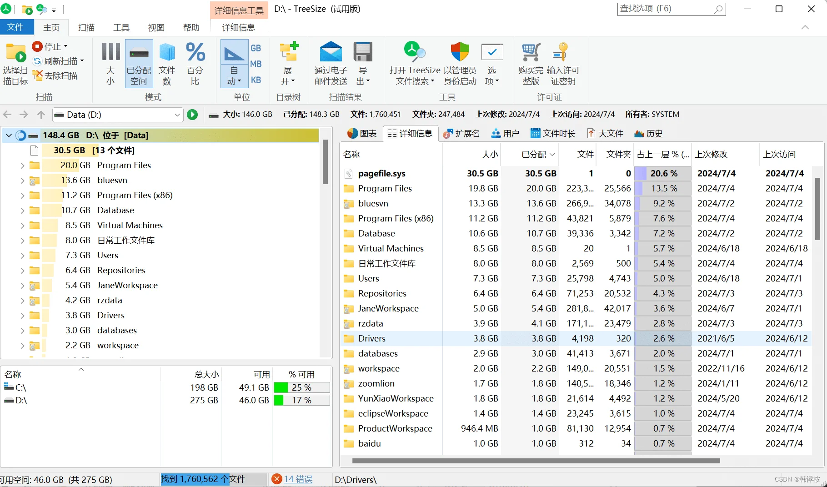Click the horizontal scrollbar of details list
The image size is (827, 487).
[x=536, y=461]
